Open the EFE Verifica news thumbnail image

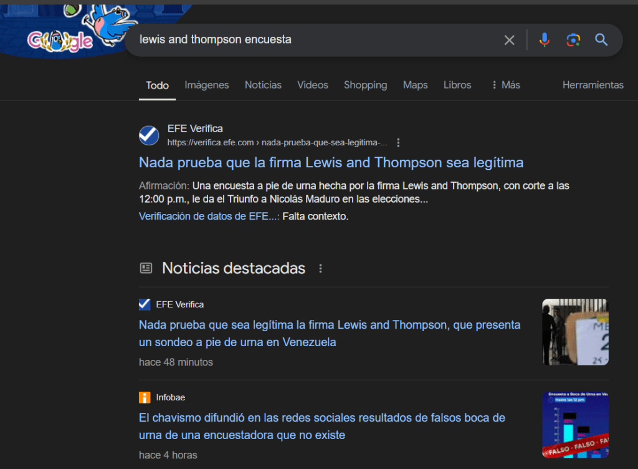[575, 332]
